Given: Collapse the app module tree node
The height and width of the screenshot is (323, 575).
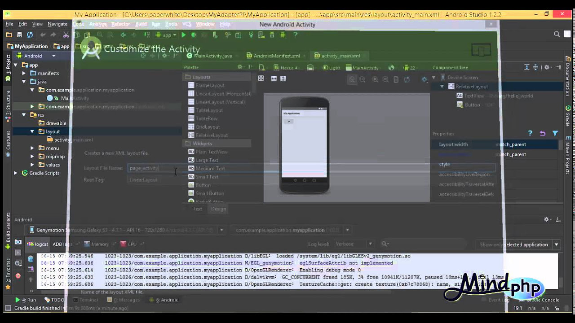Looking at the screenshot, I should [16, 65].
